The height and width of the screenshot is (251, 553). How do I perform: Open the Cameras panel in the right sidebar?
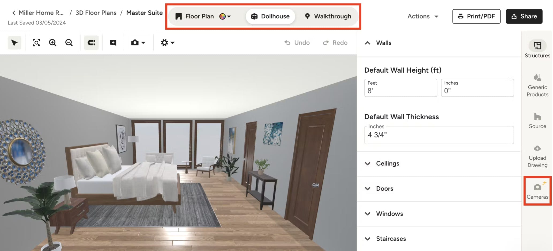[537, 190]
